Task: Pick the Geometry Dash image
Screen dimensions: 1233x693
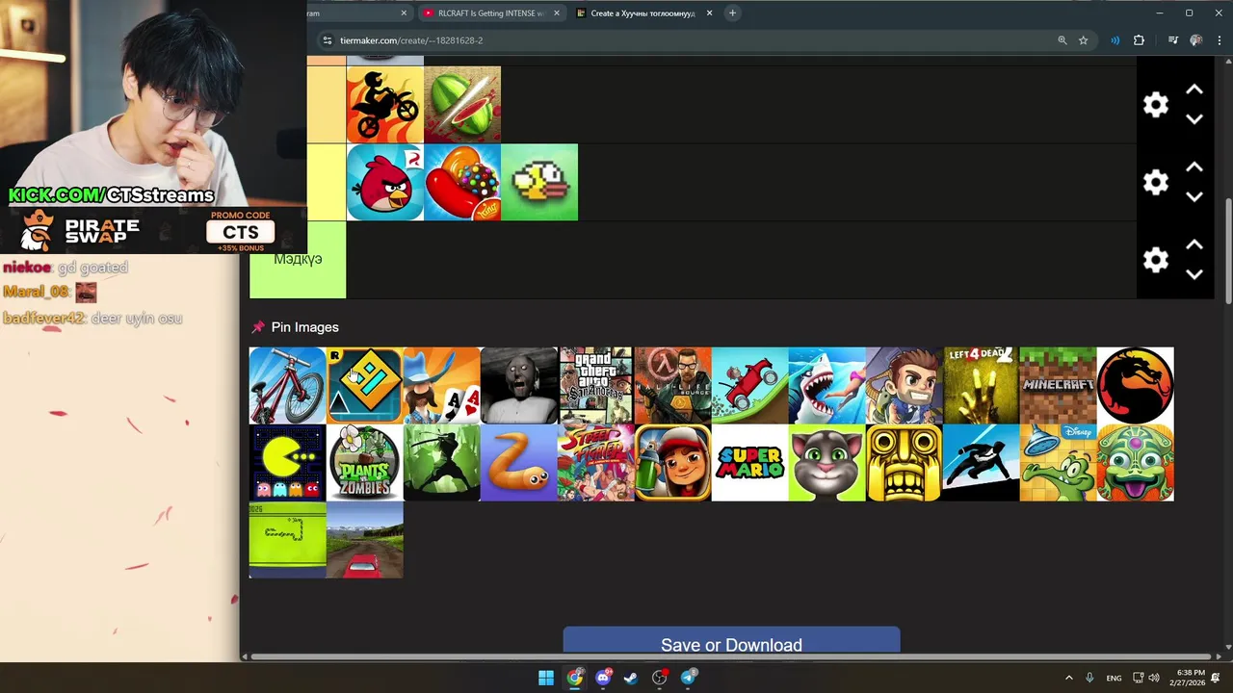Action: click(x=364, y=386)
